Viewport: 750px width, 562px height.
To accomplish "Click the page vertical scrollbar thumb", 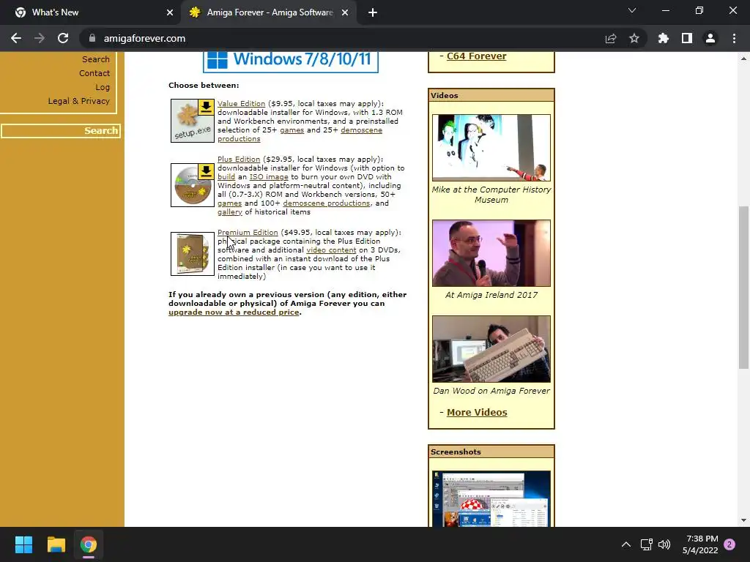I will pos(743,287).
